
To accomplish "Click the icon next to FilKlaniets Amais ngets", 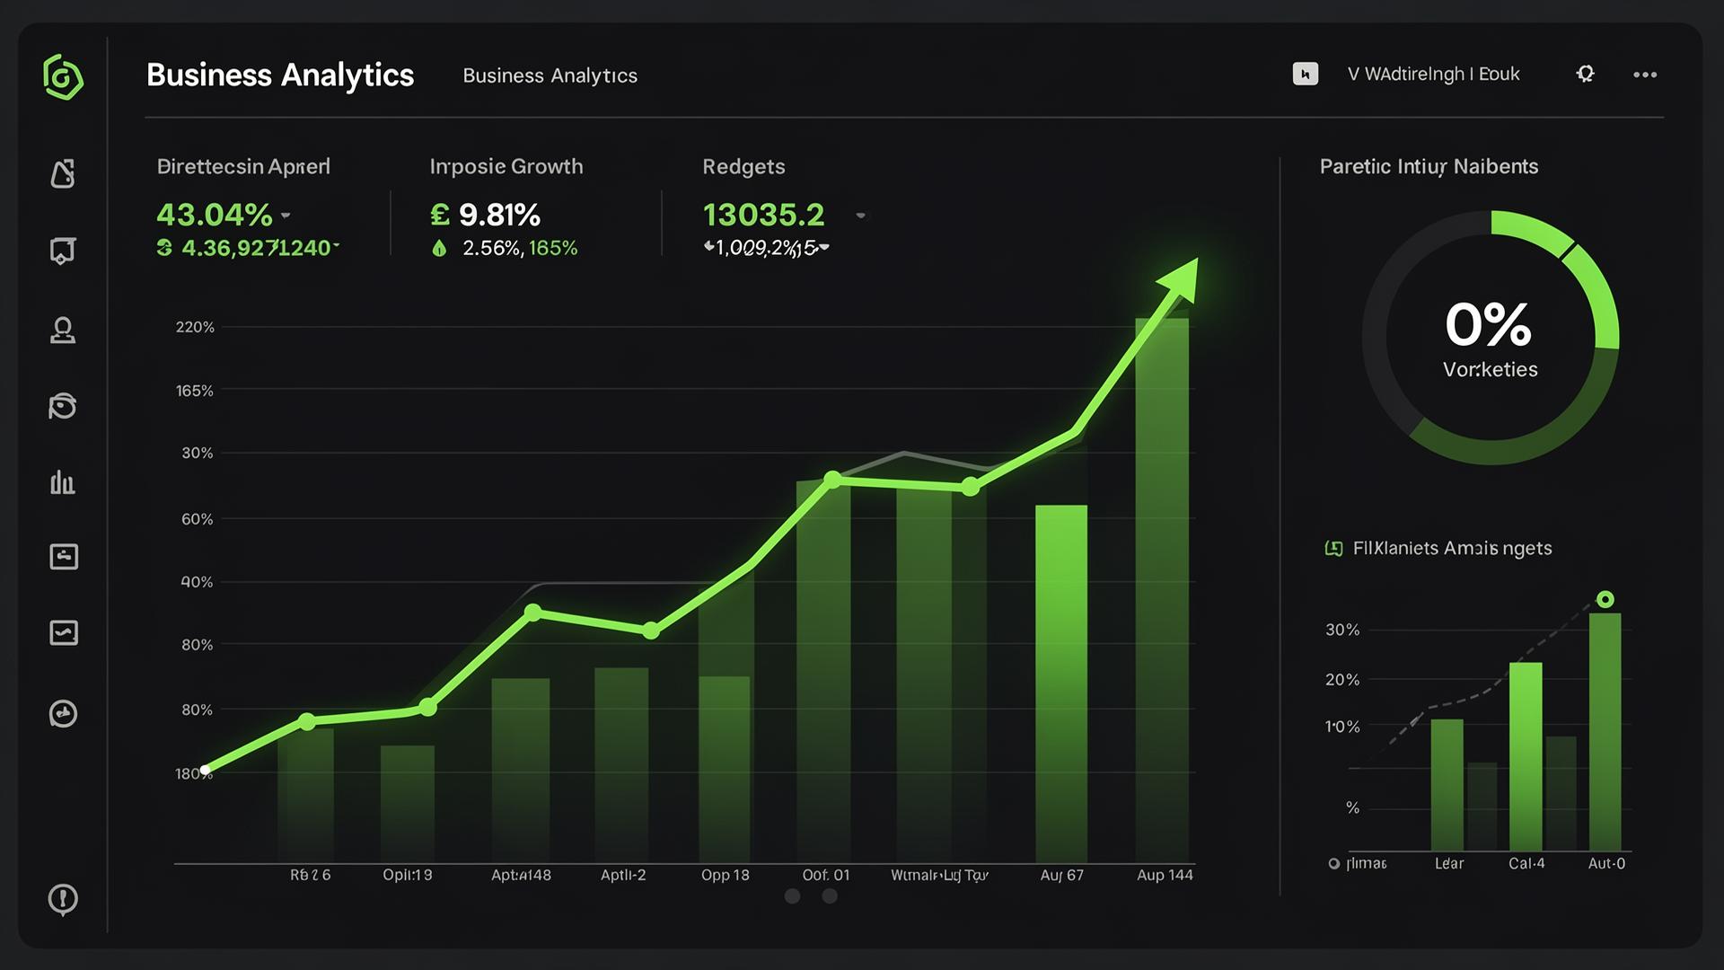I will [1334, 548].
